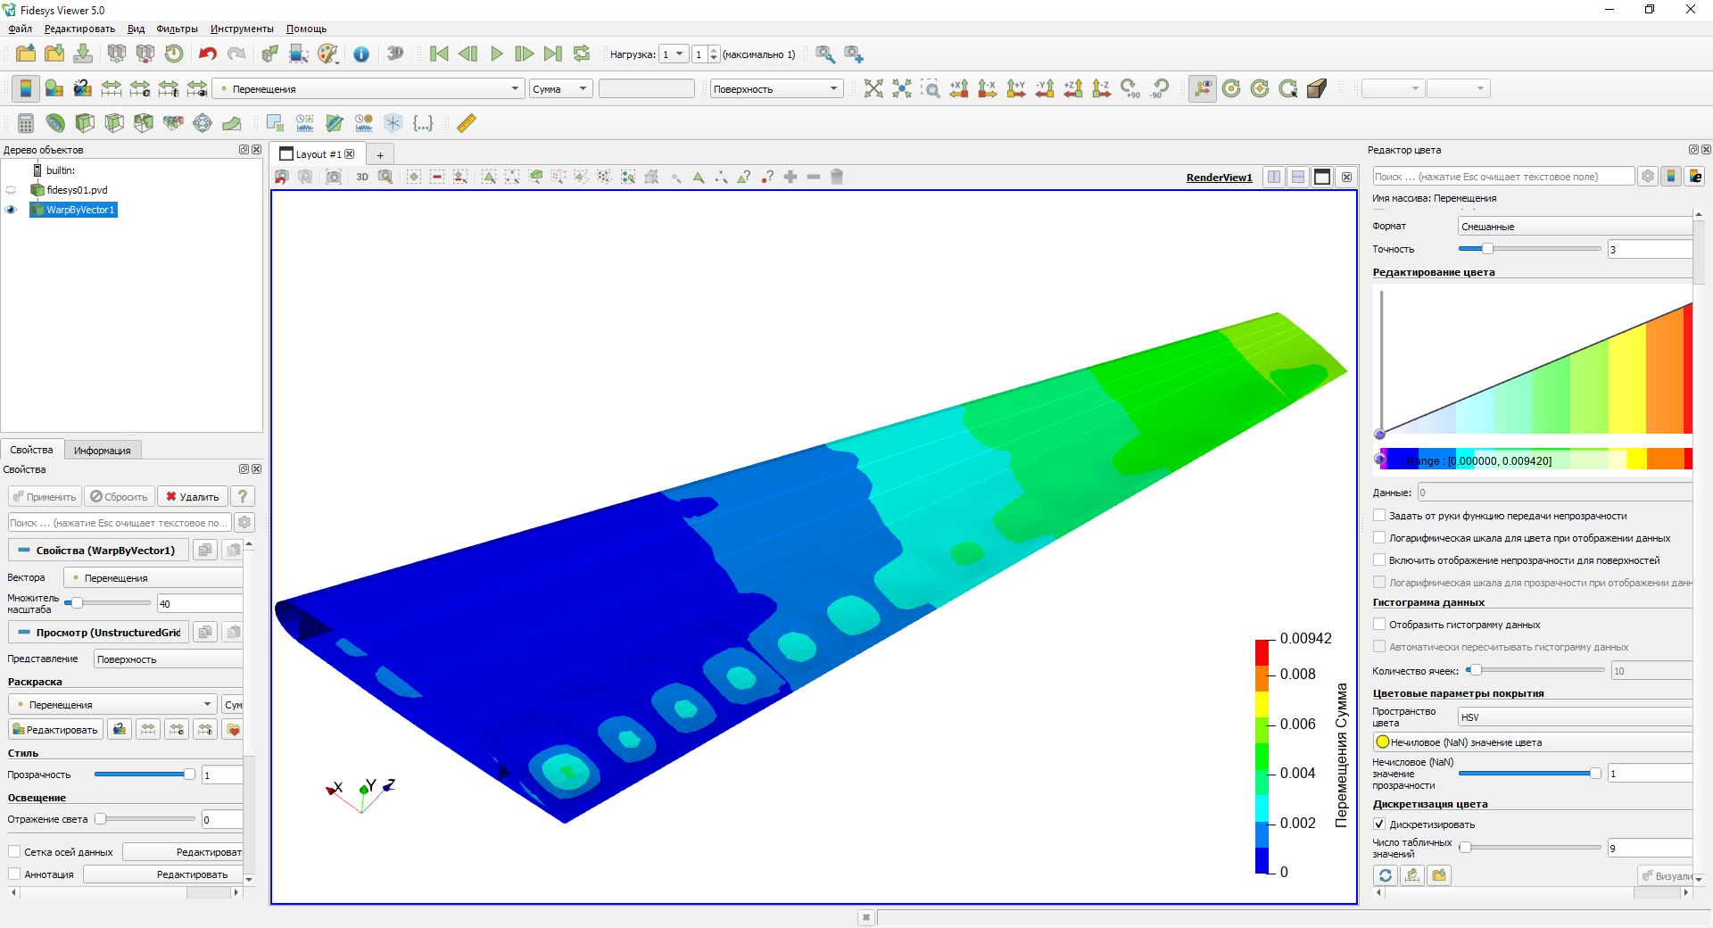
Task: Click the calculator filter icon
Action: 26,123
